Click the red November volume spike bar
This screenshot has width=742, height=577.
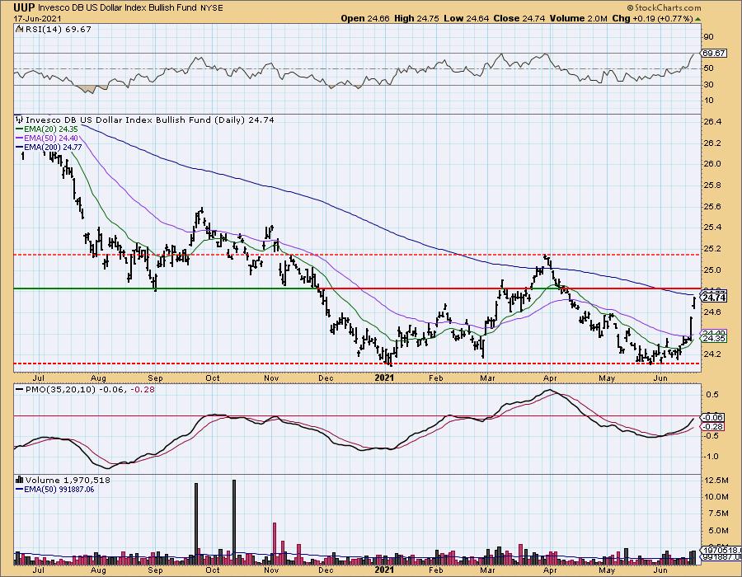coord(274,544)
